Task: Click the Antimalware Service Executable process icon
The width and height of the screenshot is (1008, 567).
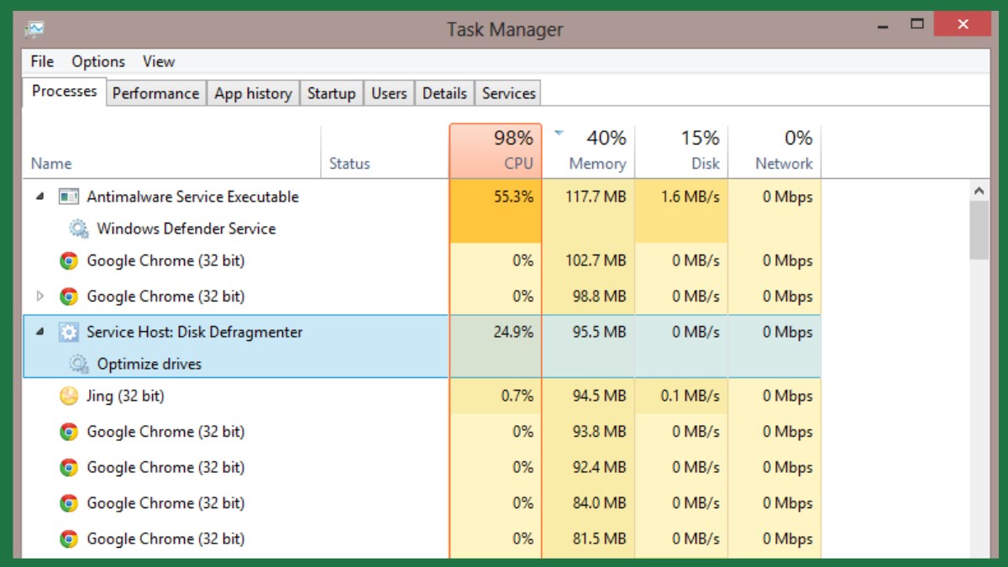Action: 69,197
